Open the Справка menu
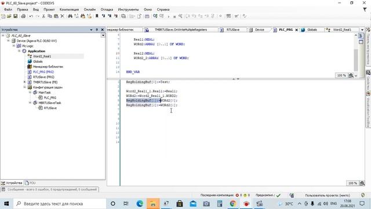Viewport: 371px width, 209px height. click(163, 9)
